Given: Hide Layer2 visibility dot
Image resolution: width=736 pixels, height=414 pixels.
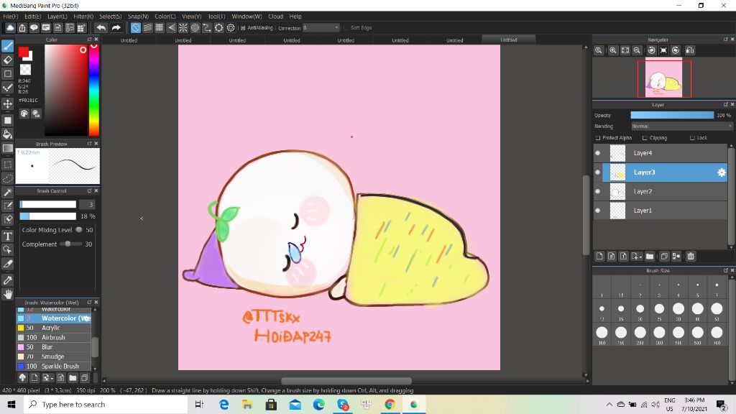Looking at the screenshot, I should point(597,191).
